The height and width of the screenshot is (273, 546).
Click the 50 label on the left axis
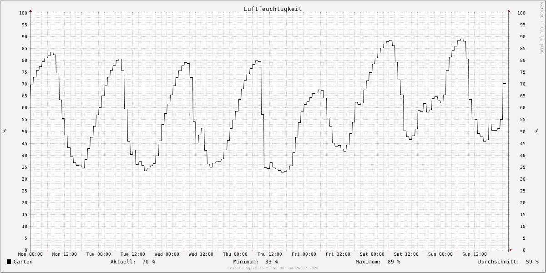point(25,131)
